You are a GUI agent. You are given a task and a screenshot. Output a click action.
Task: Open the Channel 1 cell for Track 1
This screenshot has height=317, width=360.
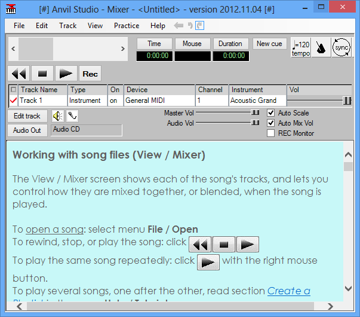(212, 100)
